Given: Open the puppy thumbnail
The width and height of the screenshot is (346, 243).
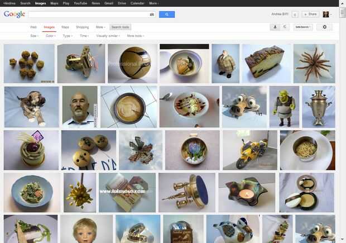Looking at the screenshot, I should click(32, 107).
